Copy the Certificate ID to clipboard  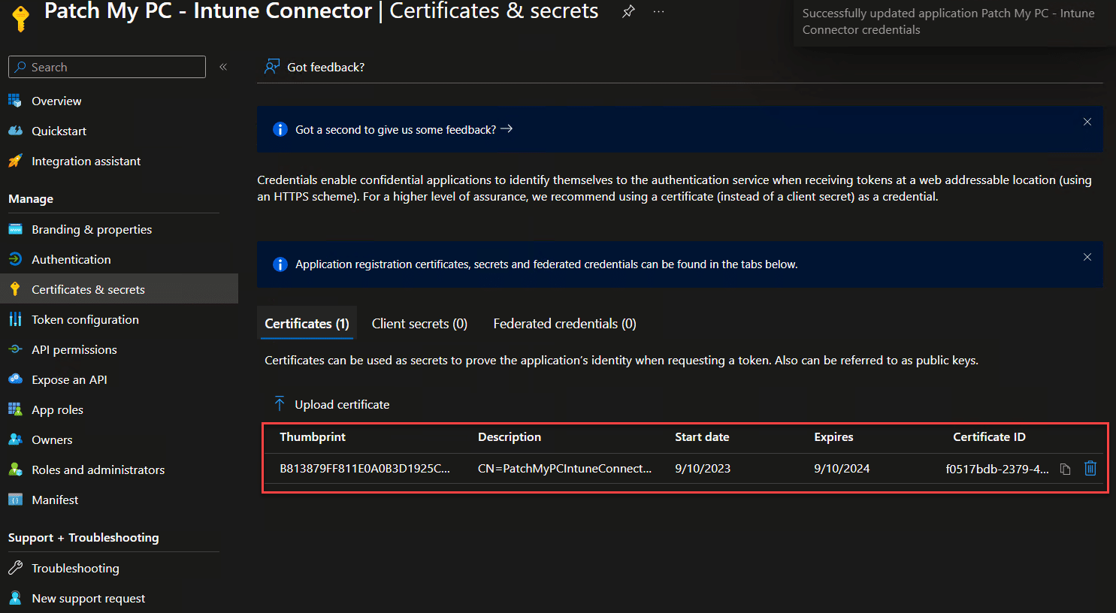1065,469
